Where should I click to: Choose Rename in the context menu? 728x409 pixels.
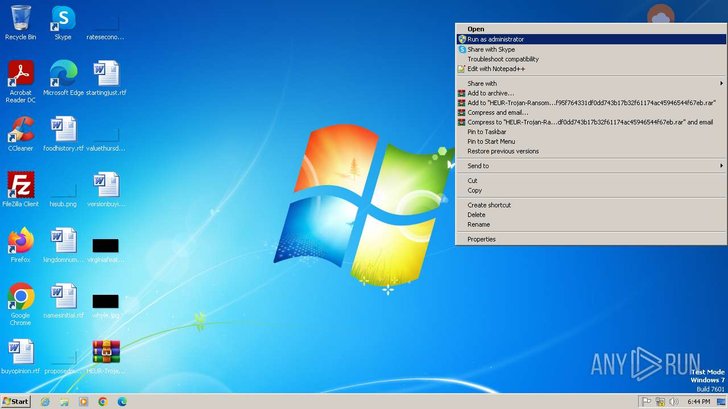[591, 224]
